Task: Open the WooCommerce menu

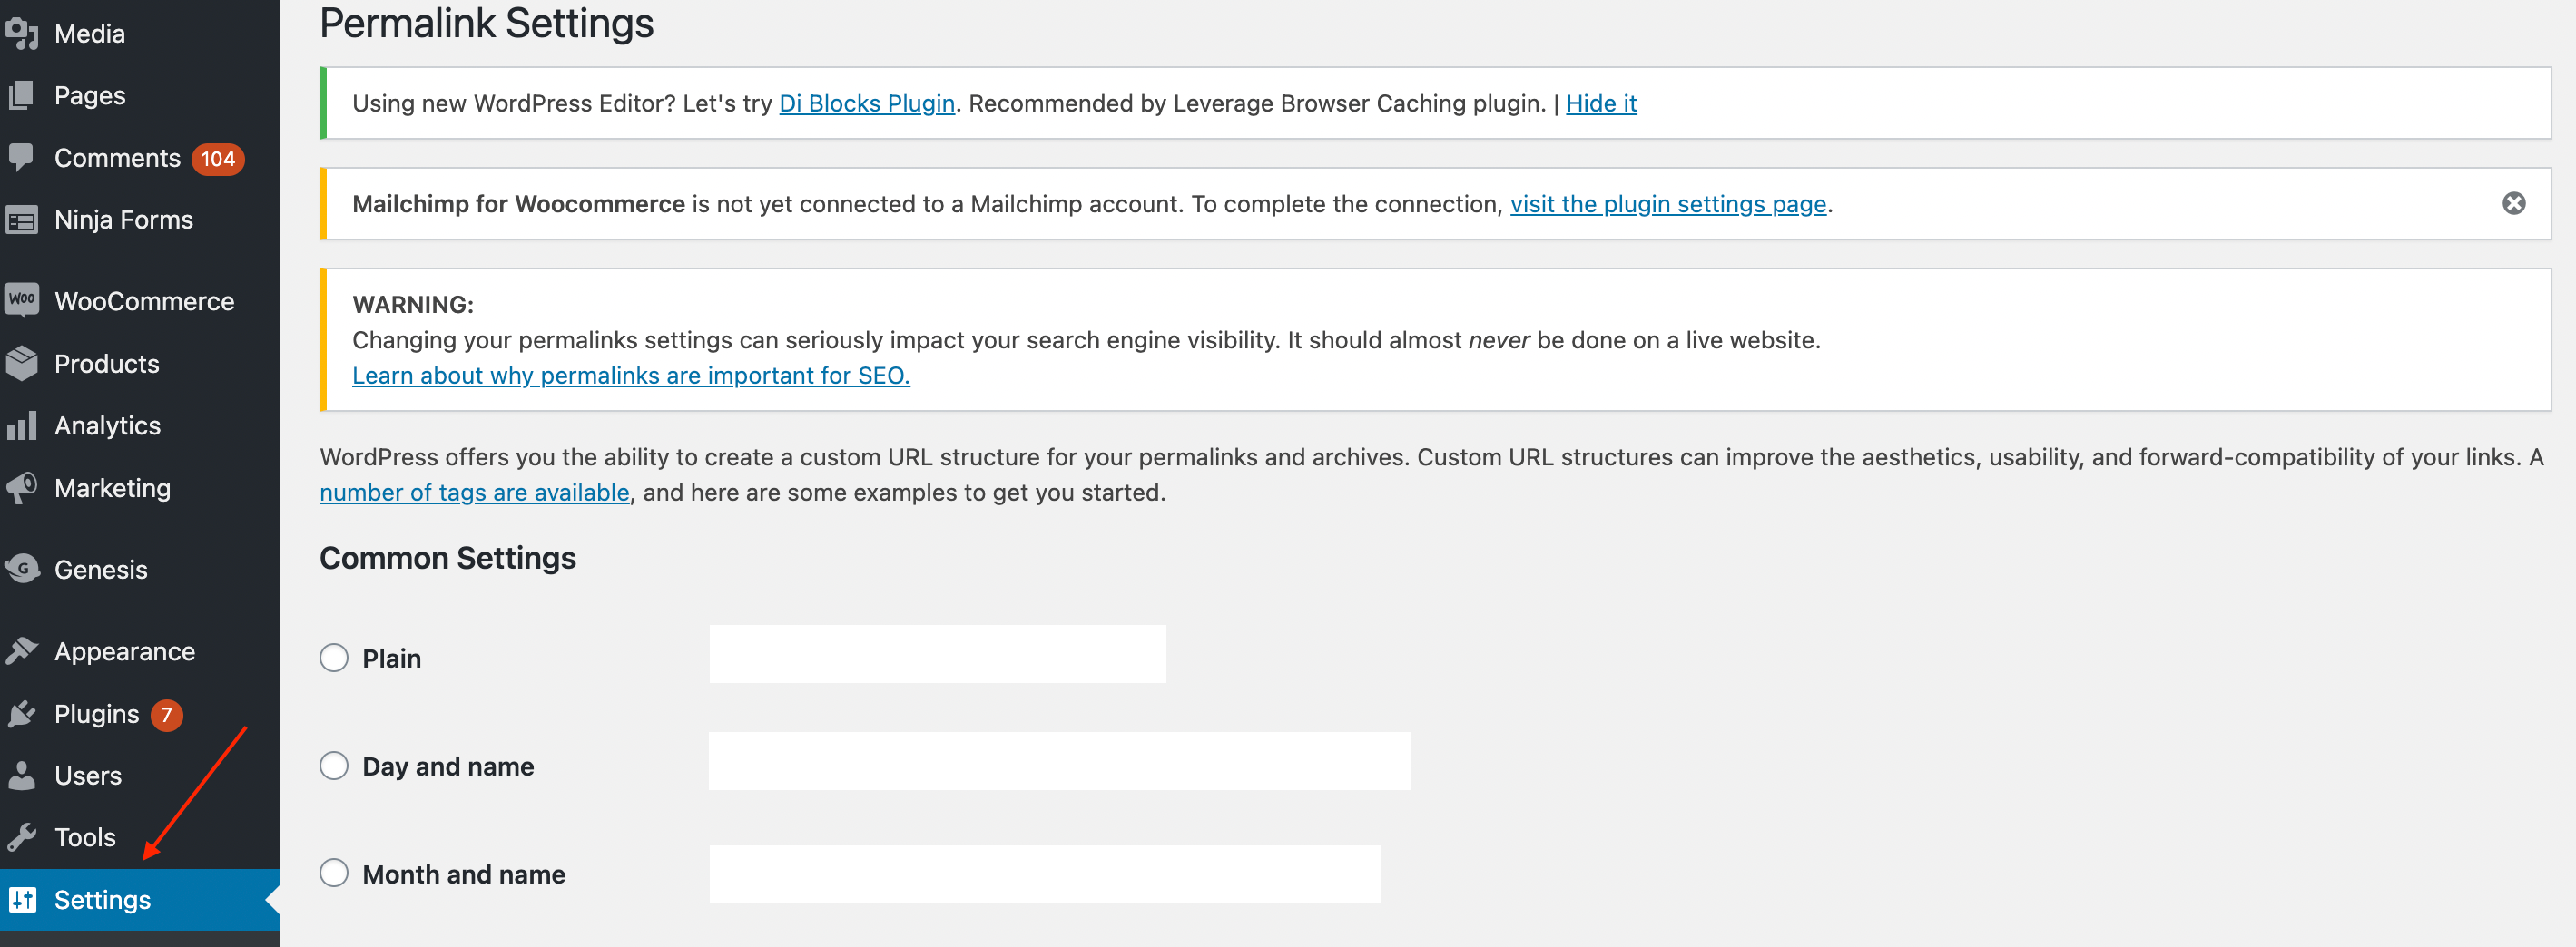Action: pos(140,302)
